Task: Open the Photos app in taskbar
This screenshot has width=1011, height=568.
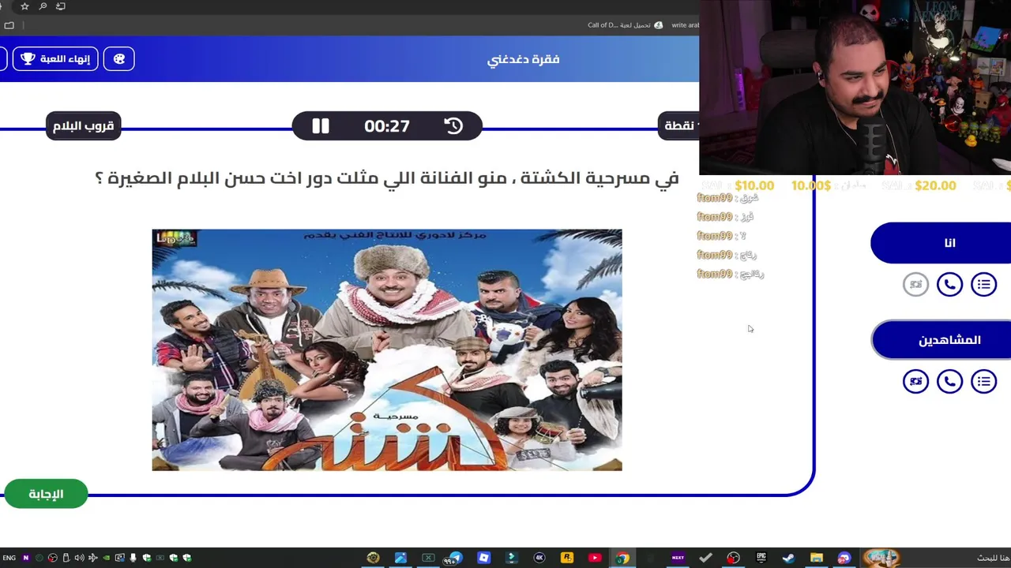Action: tap(400, 558)
